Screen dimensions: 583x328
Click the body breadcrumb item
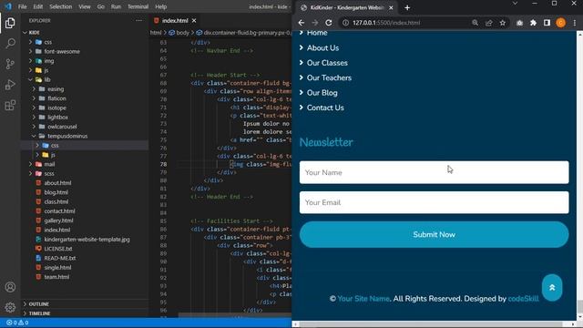182,33
